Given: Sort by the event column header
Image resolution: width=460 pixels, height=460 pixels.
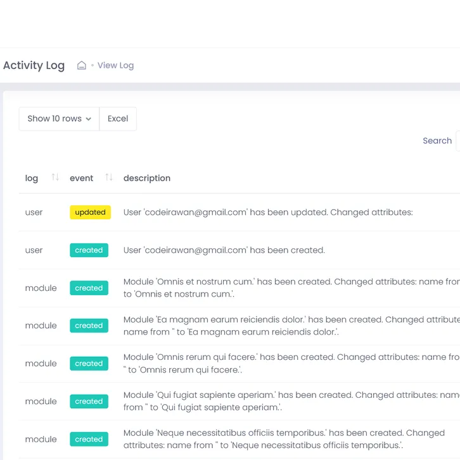Looking at the screenshot, I should tap(82, 178).
